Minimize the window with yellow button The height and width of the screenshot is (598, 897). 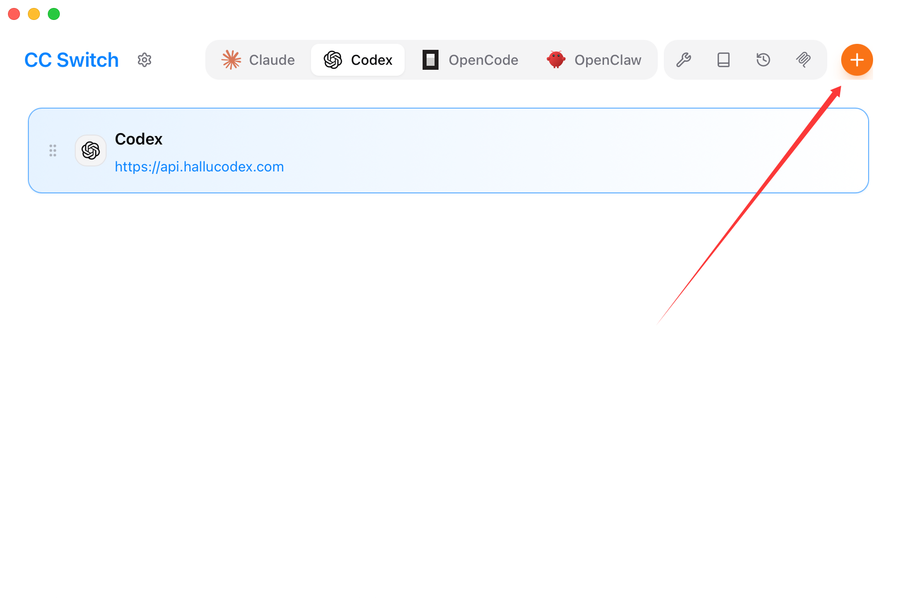click(34, 14)
